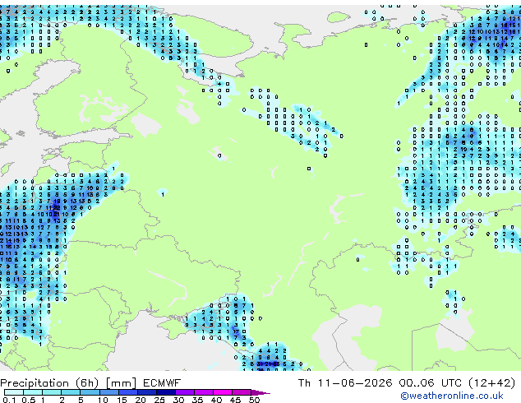Click the "(12+42)" forecast offset text

(491, 383)
